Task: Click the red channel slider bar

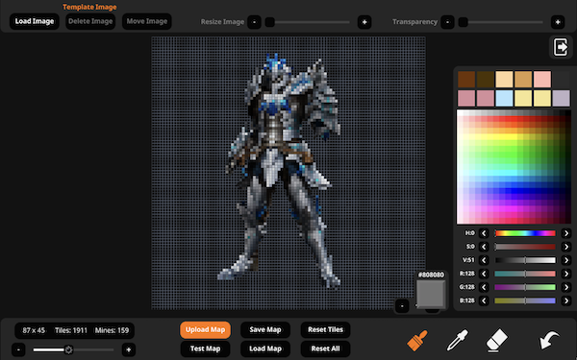Action: 525,274
